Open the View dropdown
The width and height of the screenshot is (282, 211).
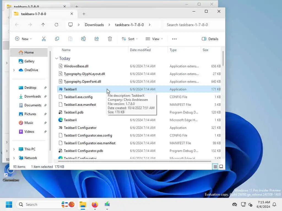pos(154,39)
